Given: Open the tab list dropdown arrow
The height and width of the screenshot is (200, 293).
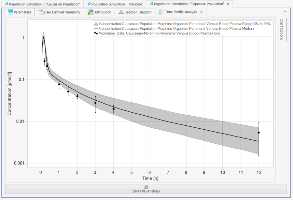Looking at the screenshot, I should 285,12.
